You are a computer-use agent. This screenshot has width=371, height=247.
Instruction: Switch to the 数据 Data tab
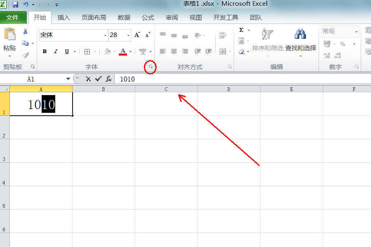pyautogui.click(x=124, y=17)
